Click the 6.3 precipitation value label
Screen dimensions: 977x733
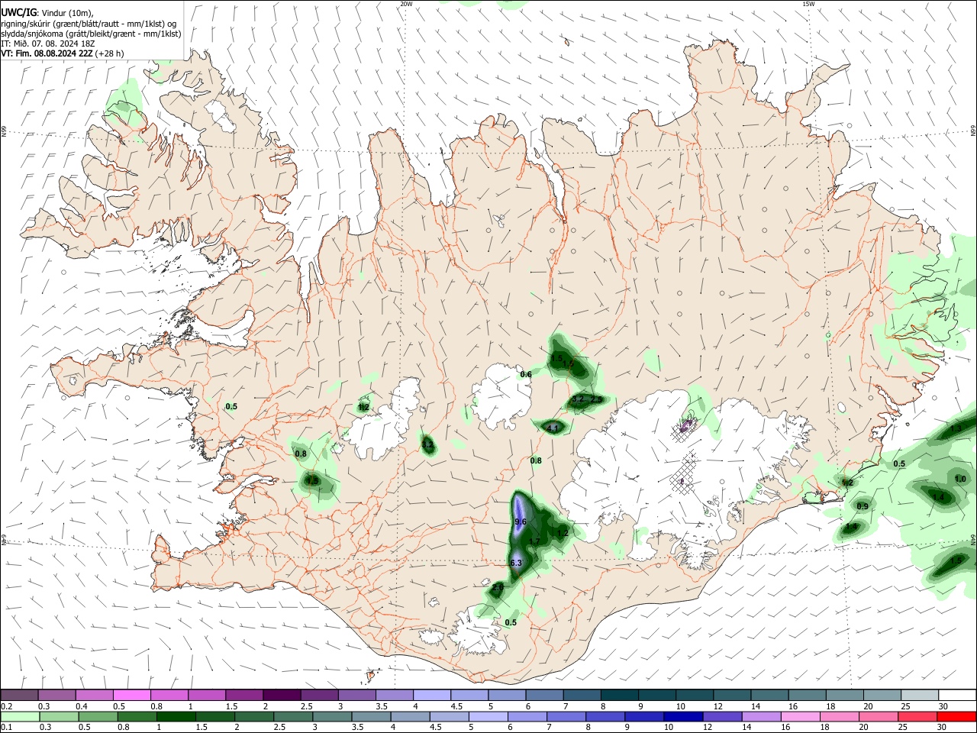pyautogui.click(x=516, y=563)
